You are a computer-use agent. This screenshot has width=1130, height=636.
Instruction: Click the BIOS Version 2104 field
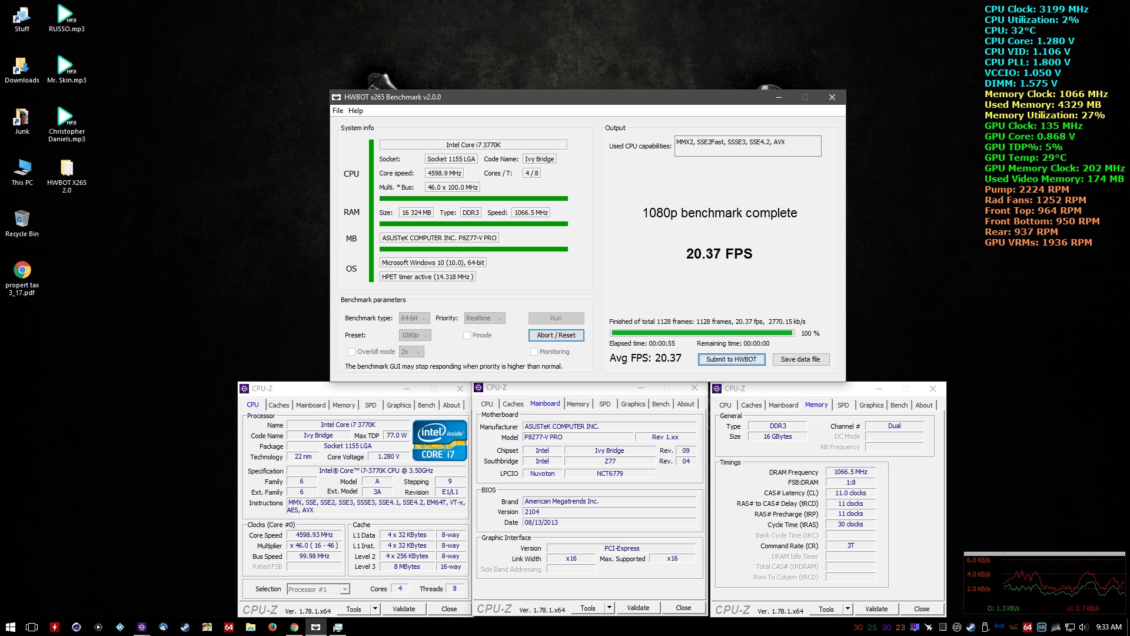coord(610,512)
